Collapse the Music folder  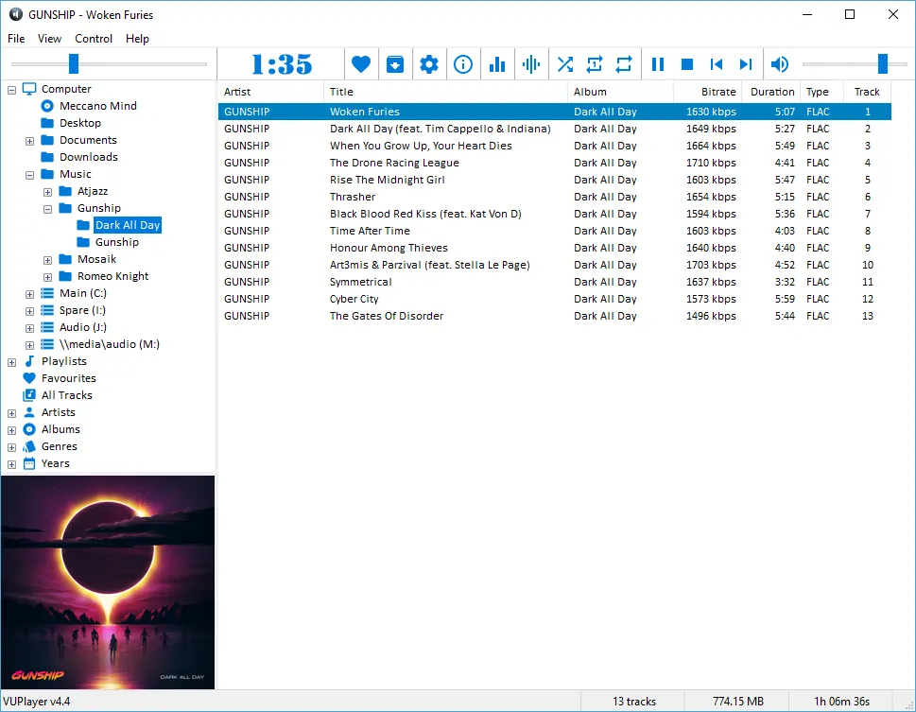[x=29, y=174]
